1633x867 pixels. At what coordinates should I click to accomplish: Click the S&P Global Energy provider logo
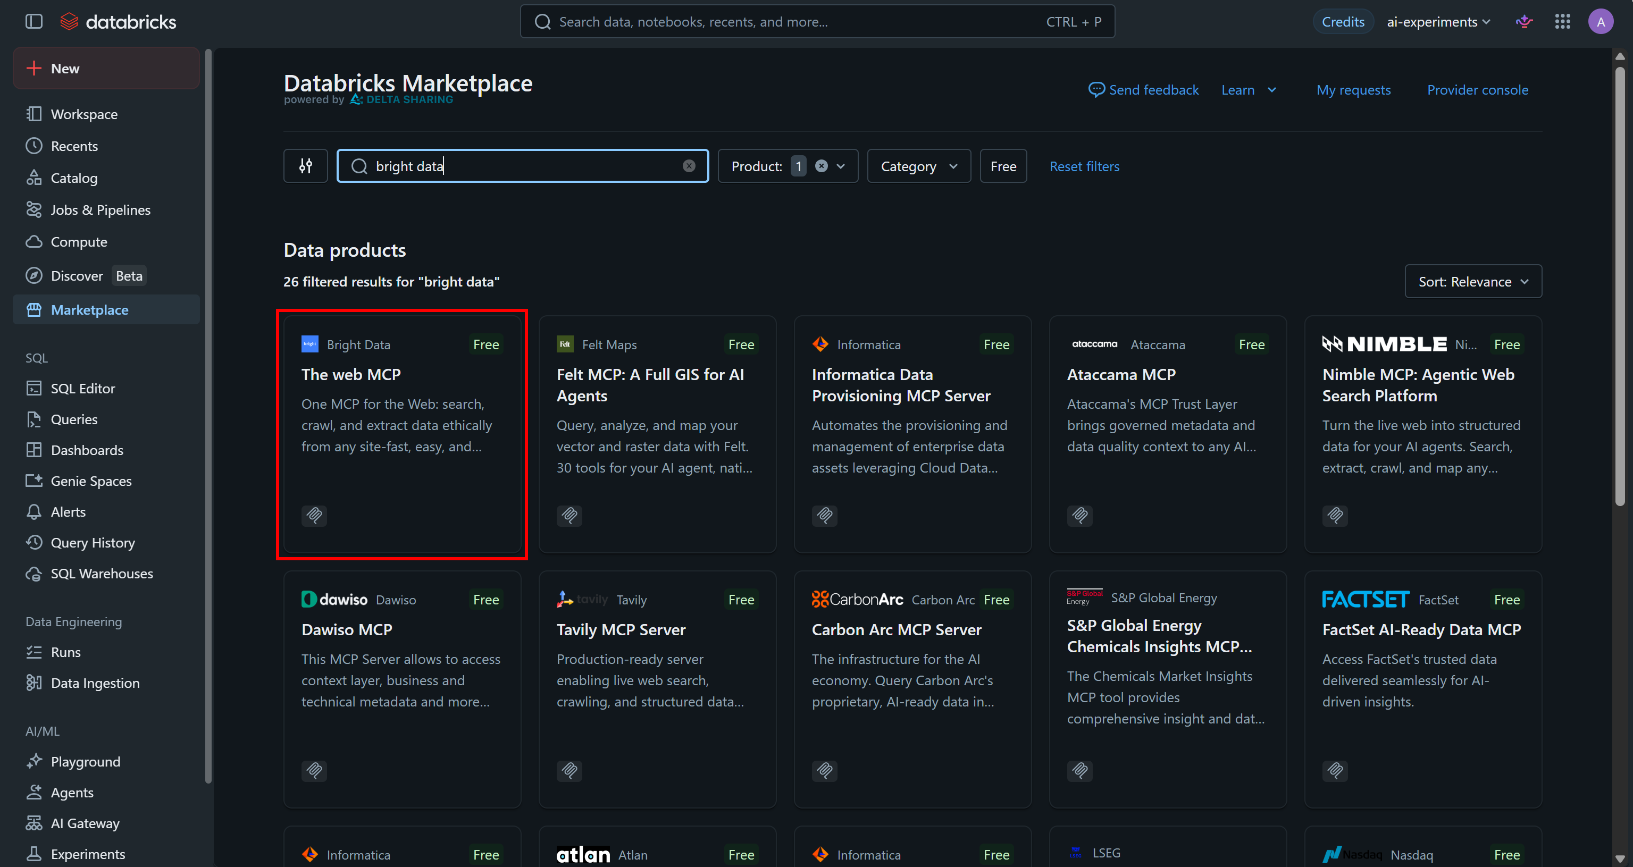pyautogui.click(x=1085, y=597)
